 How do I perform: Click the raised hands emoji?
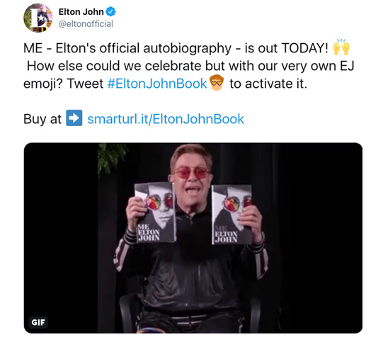[x=341, y=47]
